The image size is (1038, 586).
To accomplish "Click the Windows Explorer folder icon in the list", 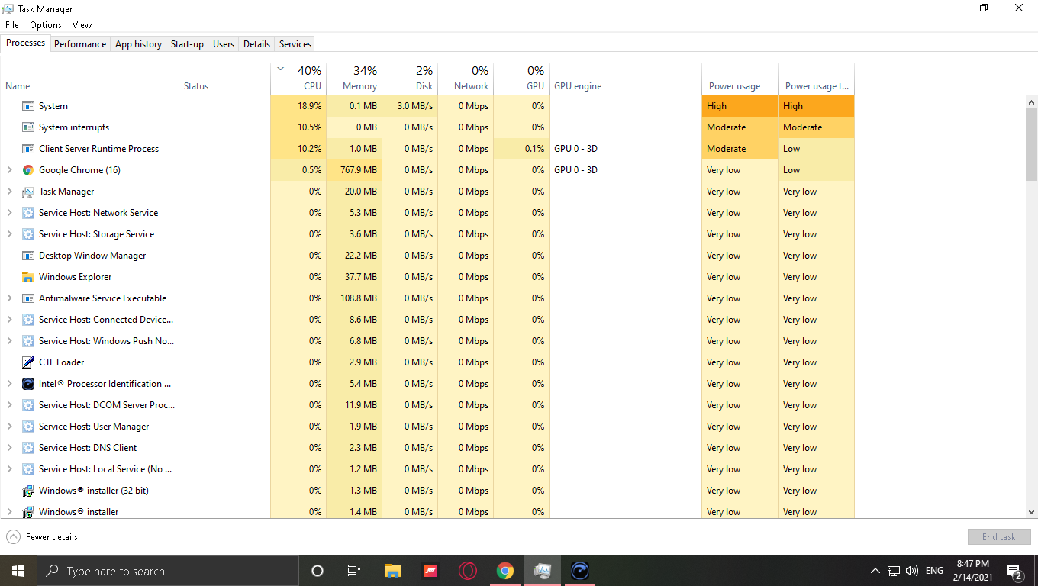I will [28, 277].
